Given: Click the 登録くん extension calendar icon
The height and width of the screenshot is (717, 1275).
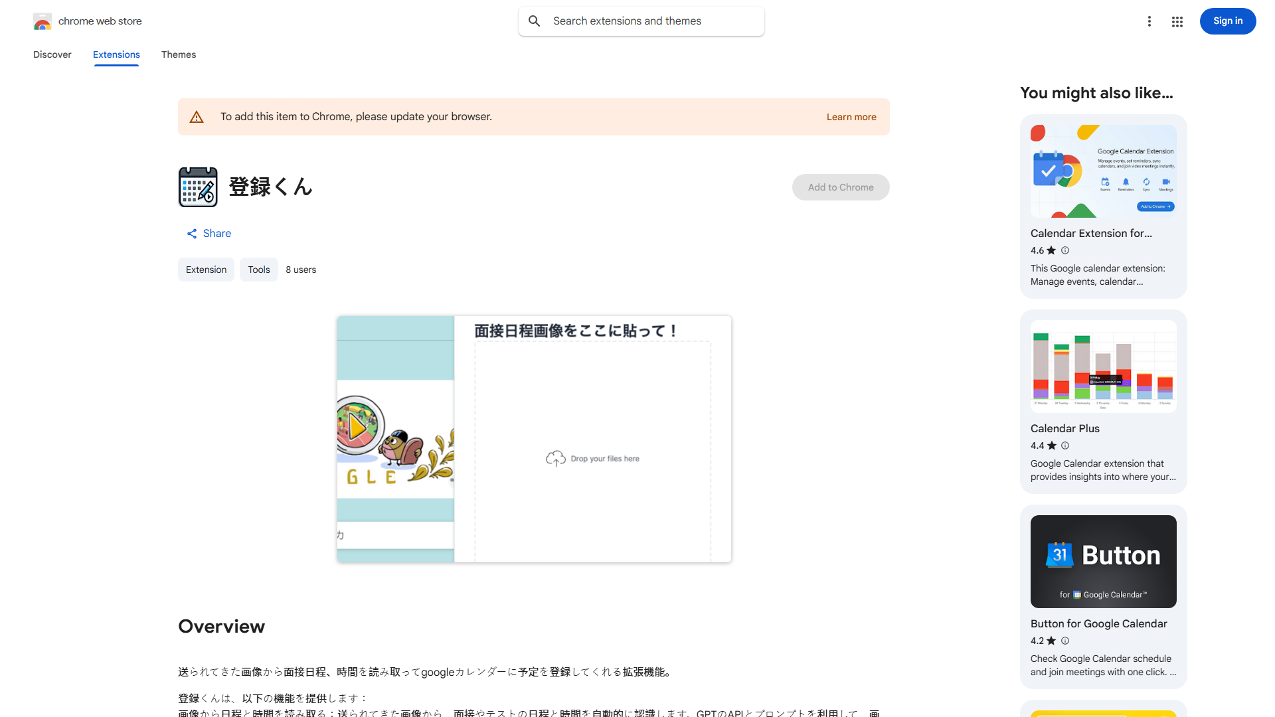Looking at the screenshot, I should point(197,187).
